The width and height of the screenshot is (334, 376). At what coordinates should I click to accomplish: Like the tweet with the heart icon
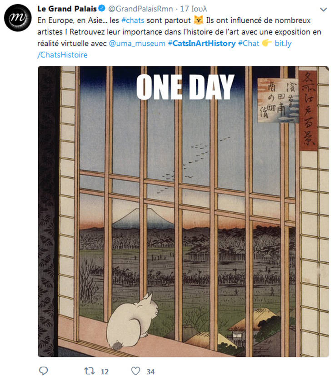click(135, 371)
